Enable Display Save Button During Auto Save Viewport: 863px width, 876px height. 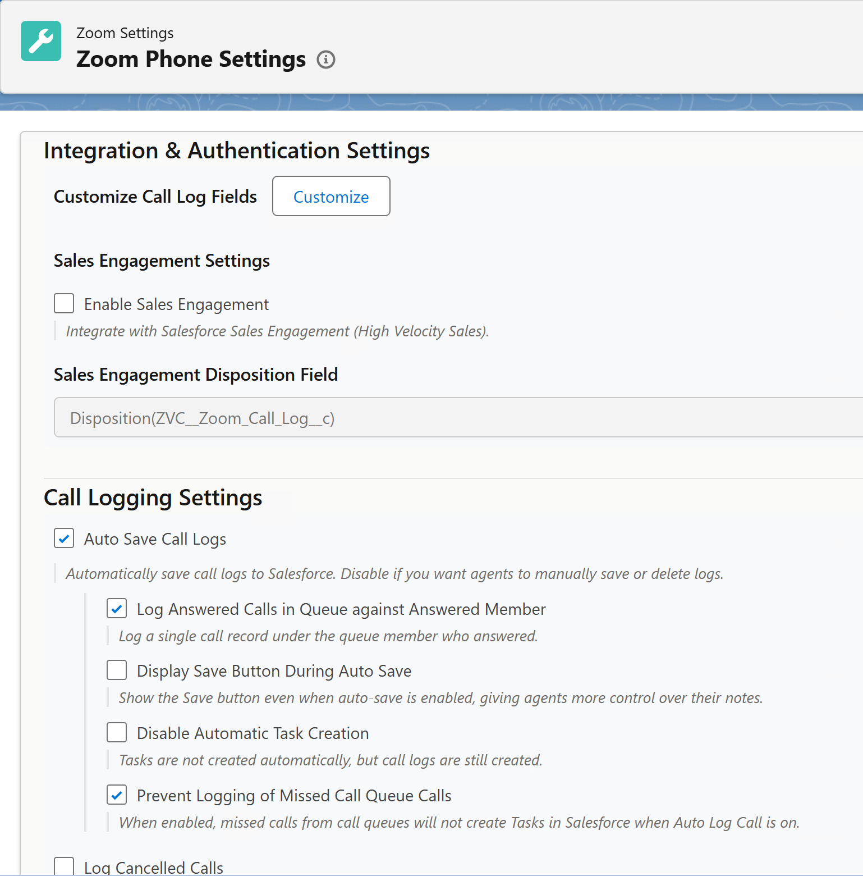pos(117,670)
